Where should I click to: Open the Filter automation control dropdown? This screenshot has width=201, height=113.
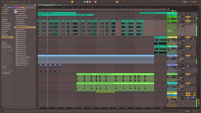pyautogui.click(x=172, y=59)
